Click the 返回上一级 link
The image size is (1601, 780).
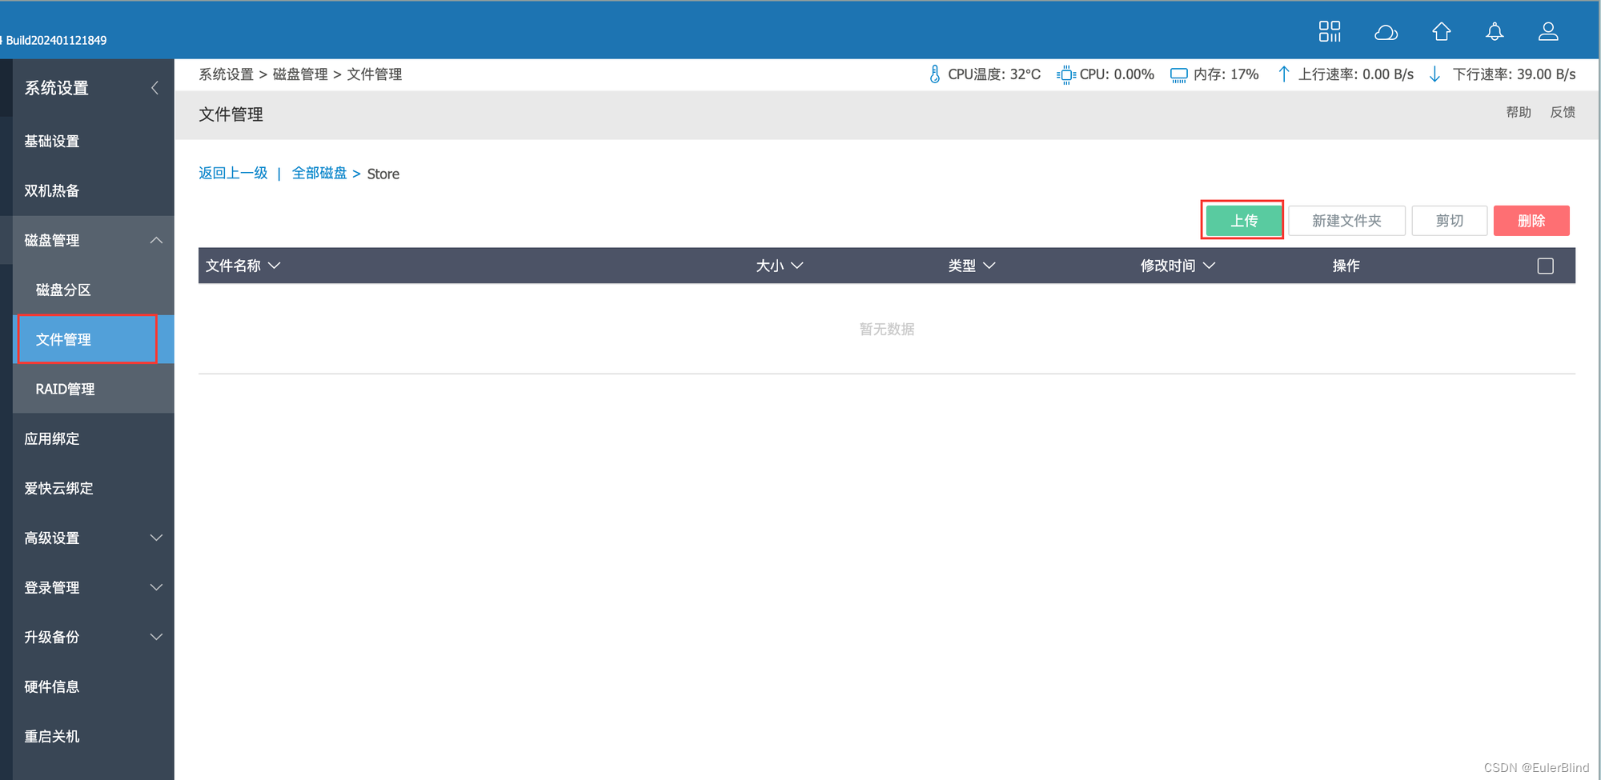click(233, 174)
